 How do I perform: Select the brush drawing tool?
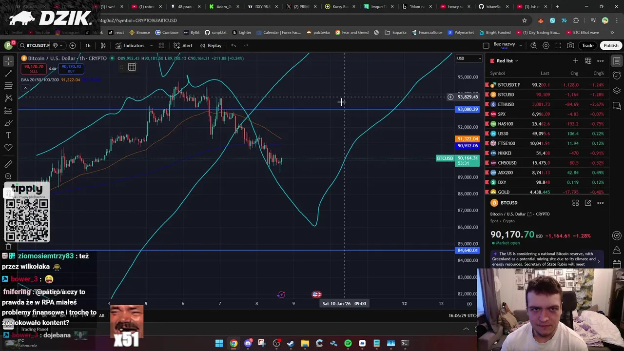click(x=8, y=123)
